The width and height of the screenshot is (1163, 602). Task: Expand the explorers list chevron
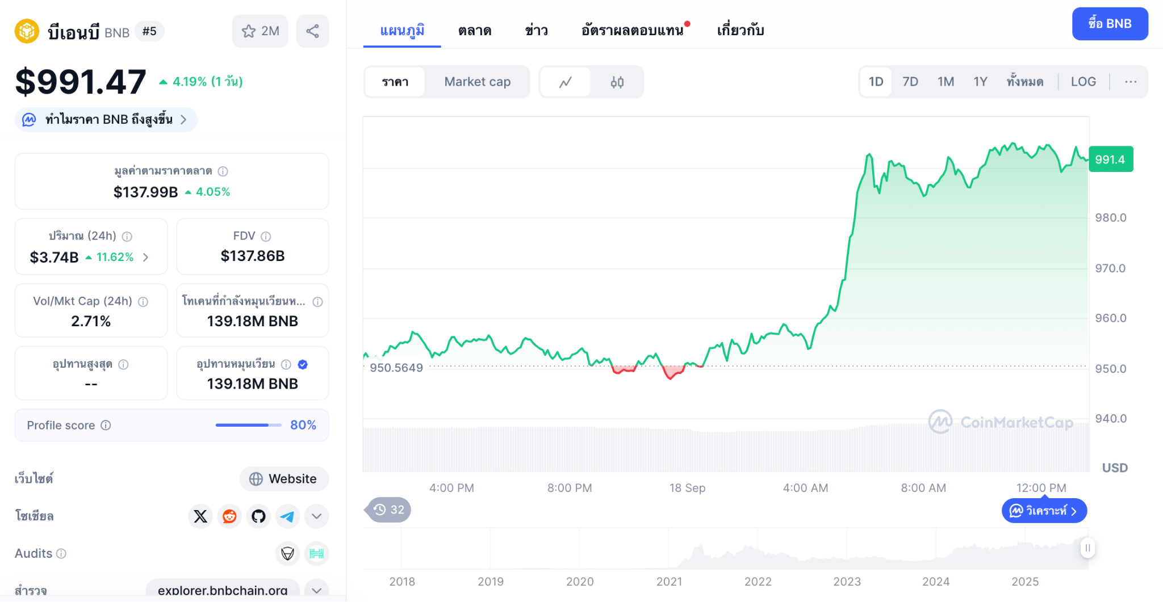coord(316,590)
